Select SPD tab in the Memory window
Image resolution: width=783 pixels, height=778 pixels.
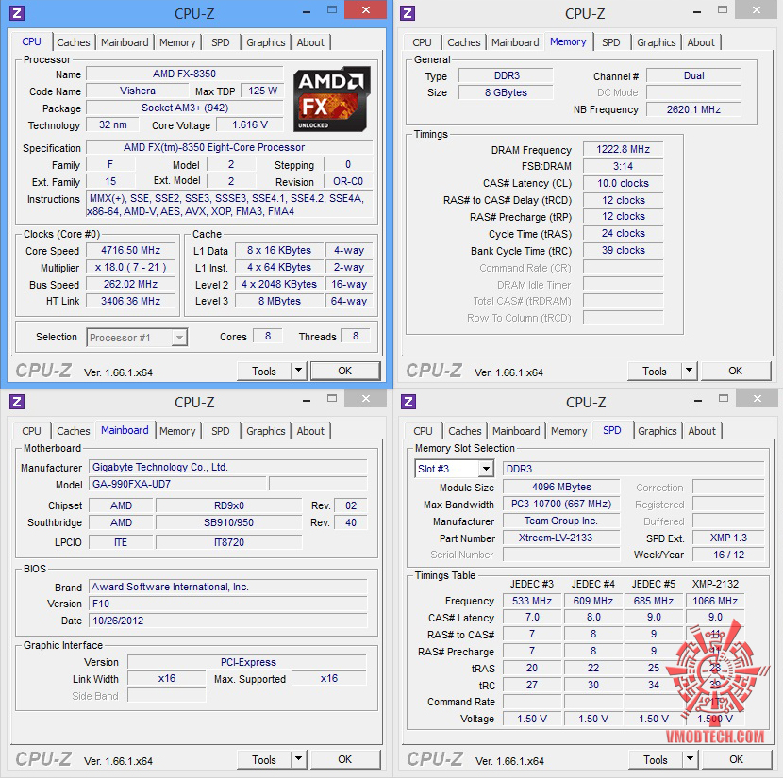(610, 42)
